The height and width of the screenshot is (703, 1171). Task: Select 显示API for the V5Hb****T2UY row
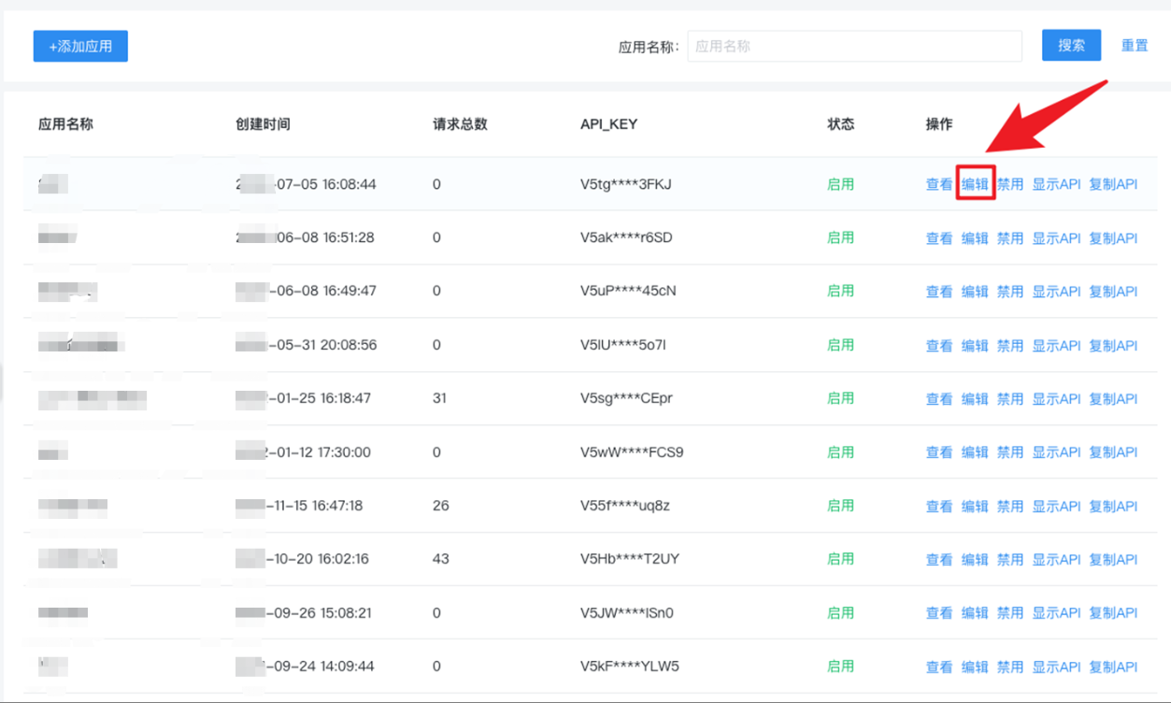[x=1056, y=560]
